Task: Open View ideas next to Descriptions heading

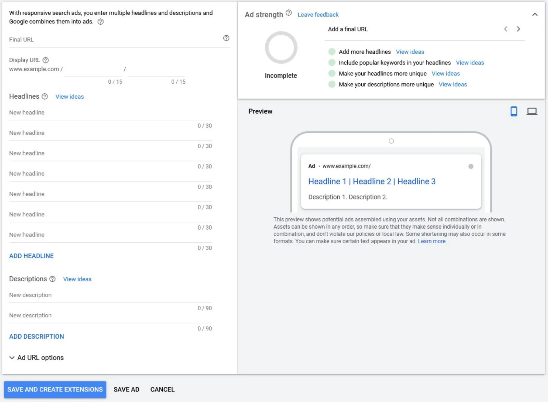Action: [x=77, y=279]
